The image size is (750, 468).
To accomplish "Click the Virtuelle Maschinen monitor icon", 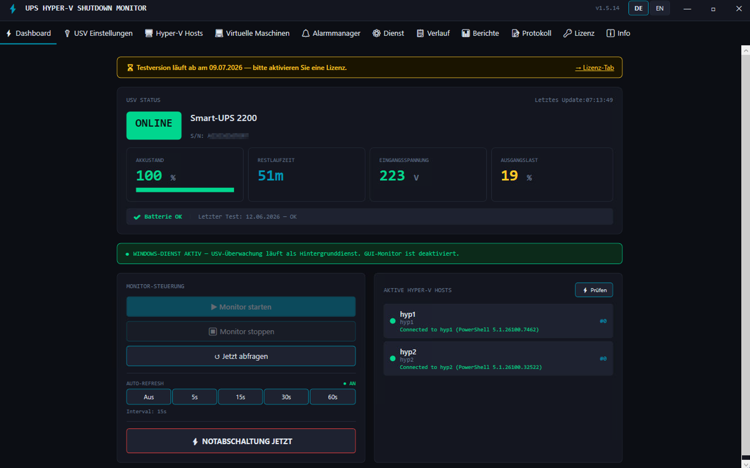I will [219, 33].
